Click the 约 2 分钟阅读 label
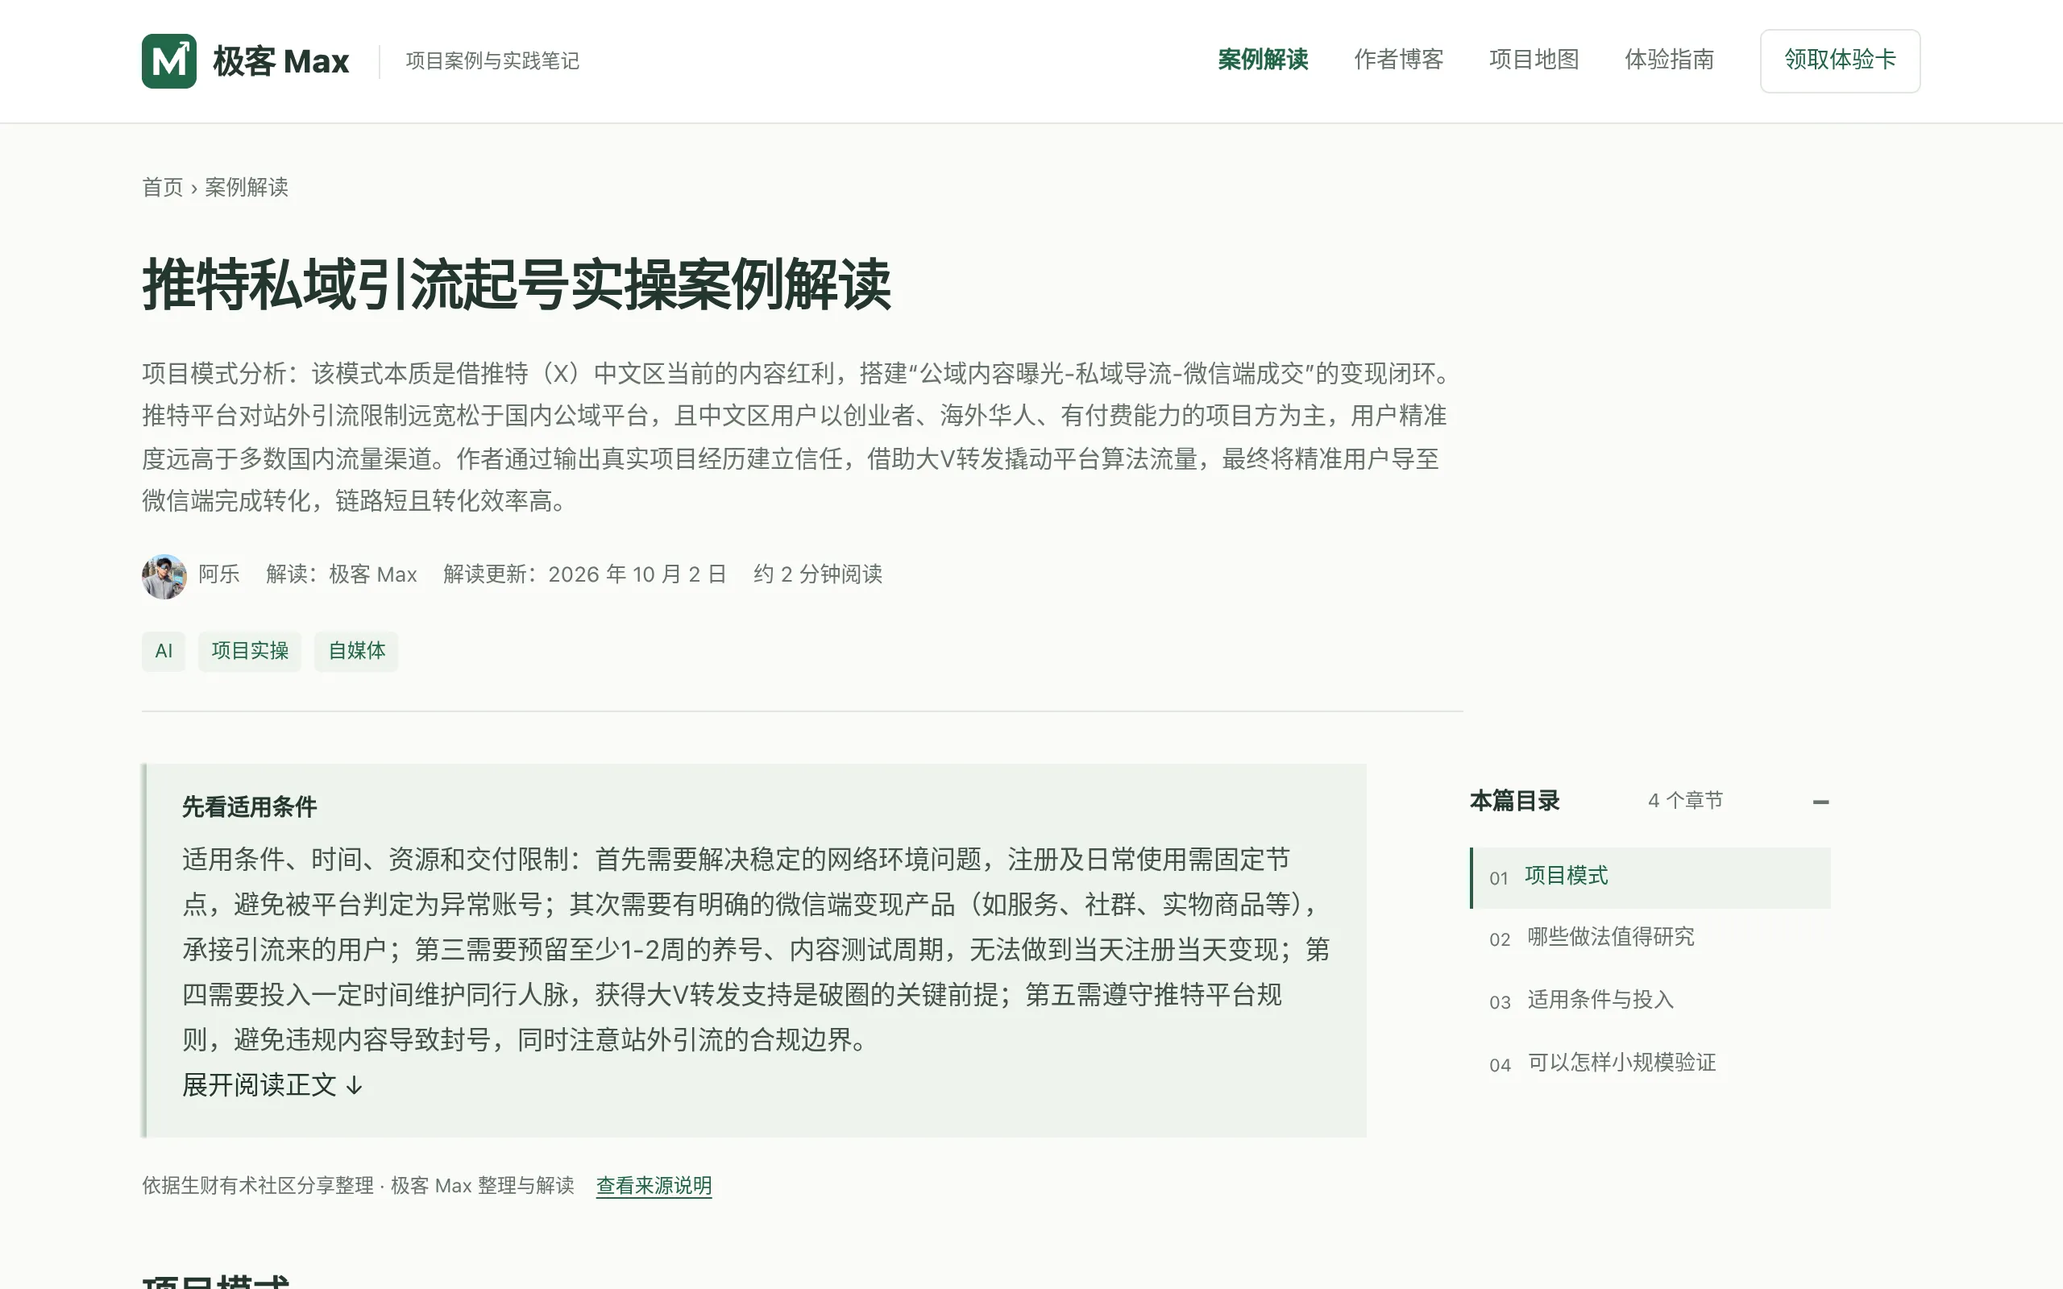This screenshot has width=2063, height=1289. [x=817, y=574]
